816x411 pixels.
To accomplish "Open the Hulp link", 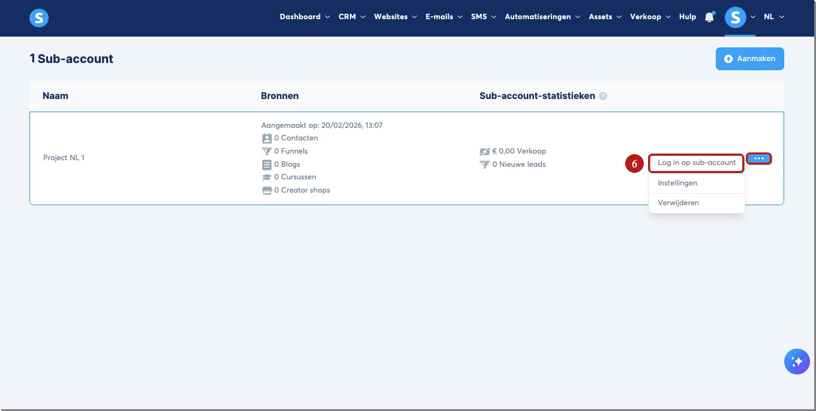I will [688, 17].
